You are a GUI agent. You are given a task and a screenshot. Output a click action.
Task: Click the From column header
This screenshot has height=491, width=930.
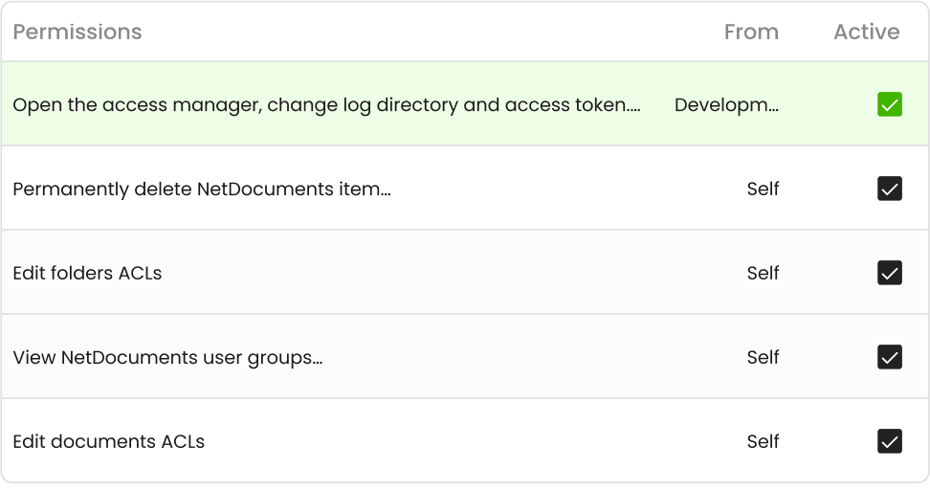[x=751, y=32]
